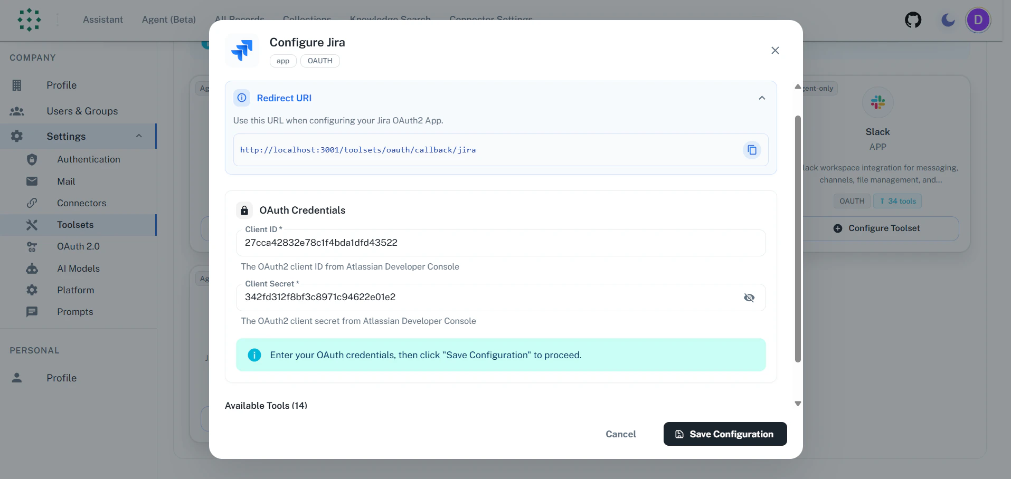Cancel the Jira configuration

coord(620,434)
